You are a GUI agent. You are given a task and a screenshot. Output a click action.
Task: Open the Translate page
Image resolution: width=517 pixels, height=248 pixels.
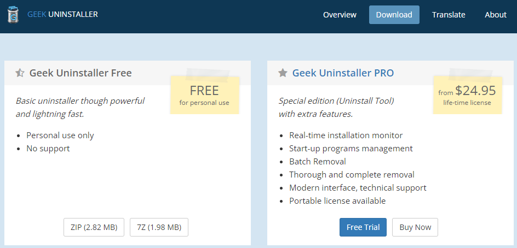point(449,15)
